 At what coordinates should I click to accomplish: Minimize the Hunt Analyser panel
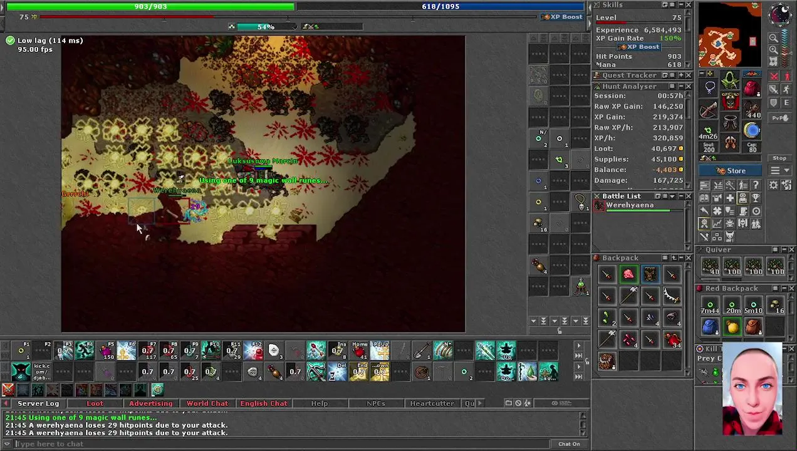click(x=680, y=86)
